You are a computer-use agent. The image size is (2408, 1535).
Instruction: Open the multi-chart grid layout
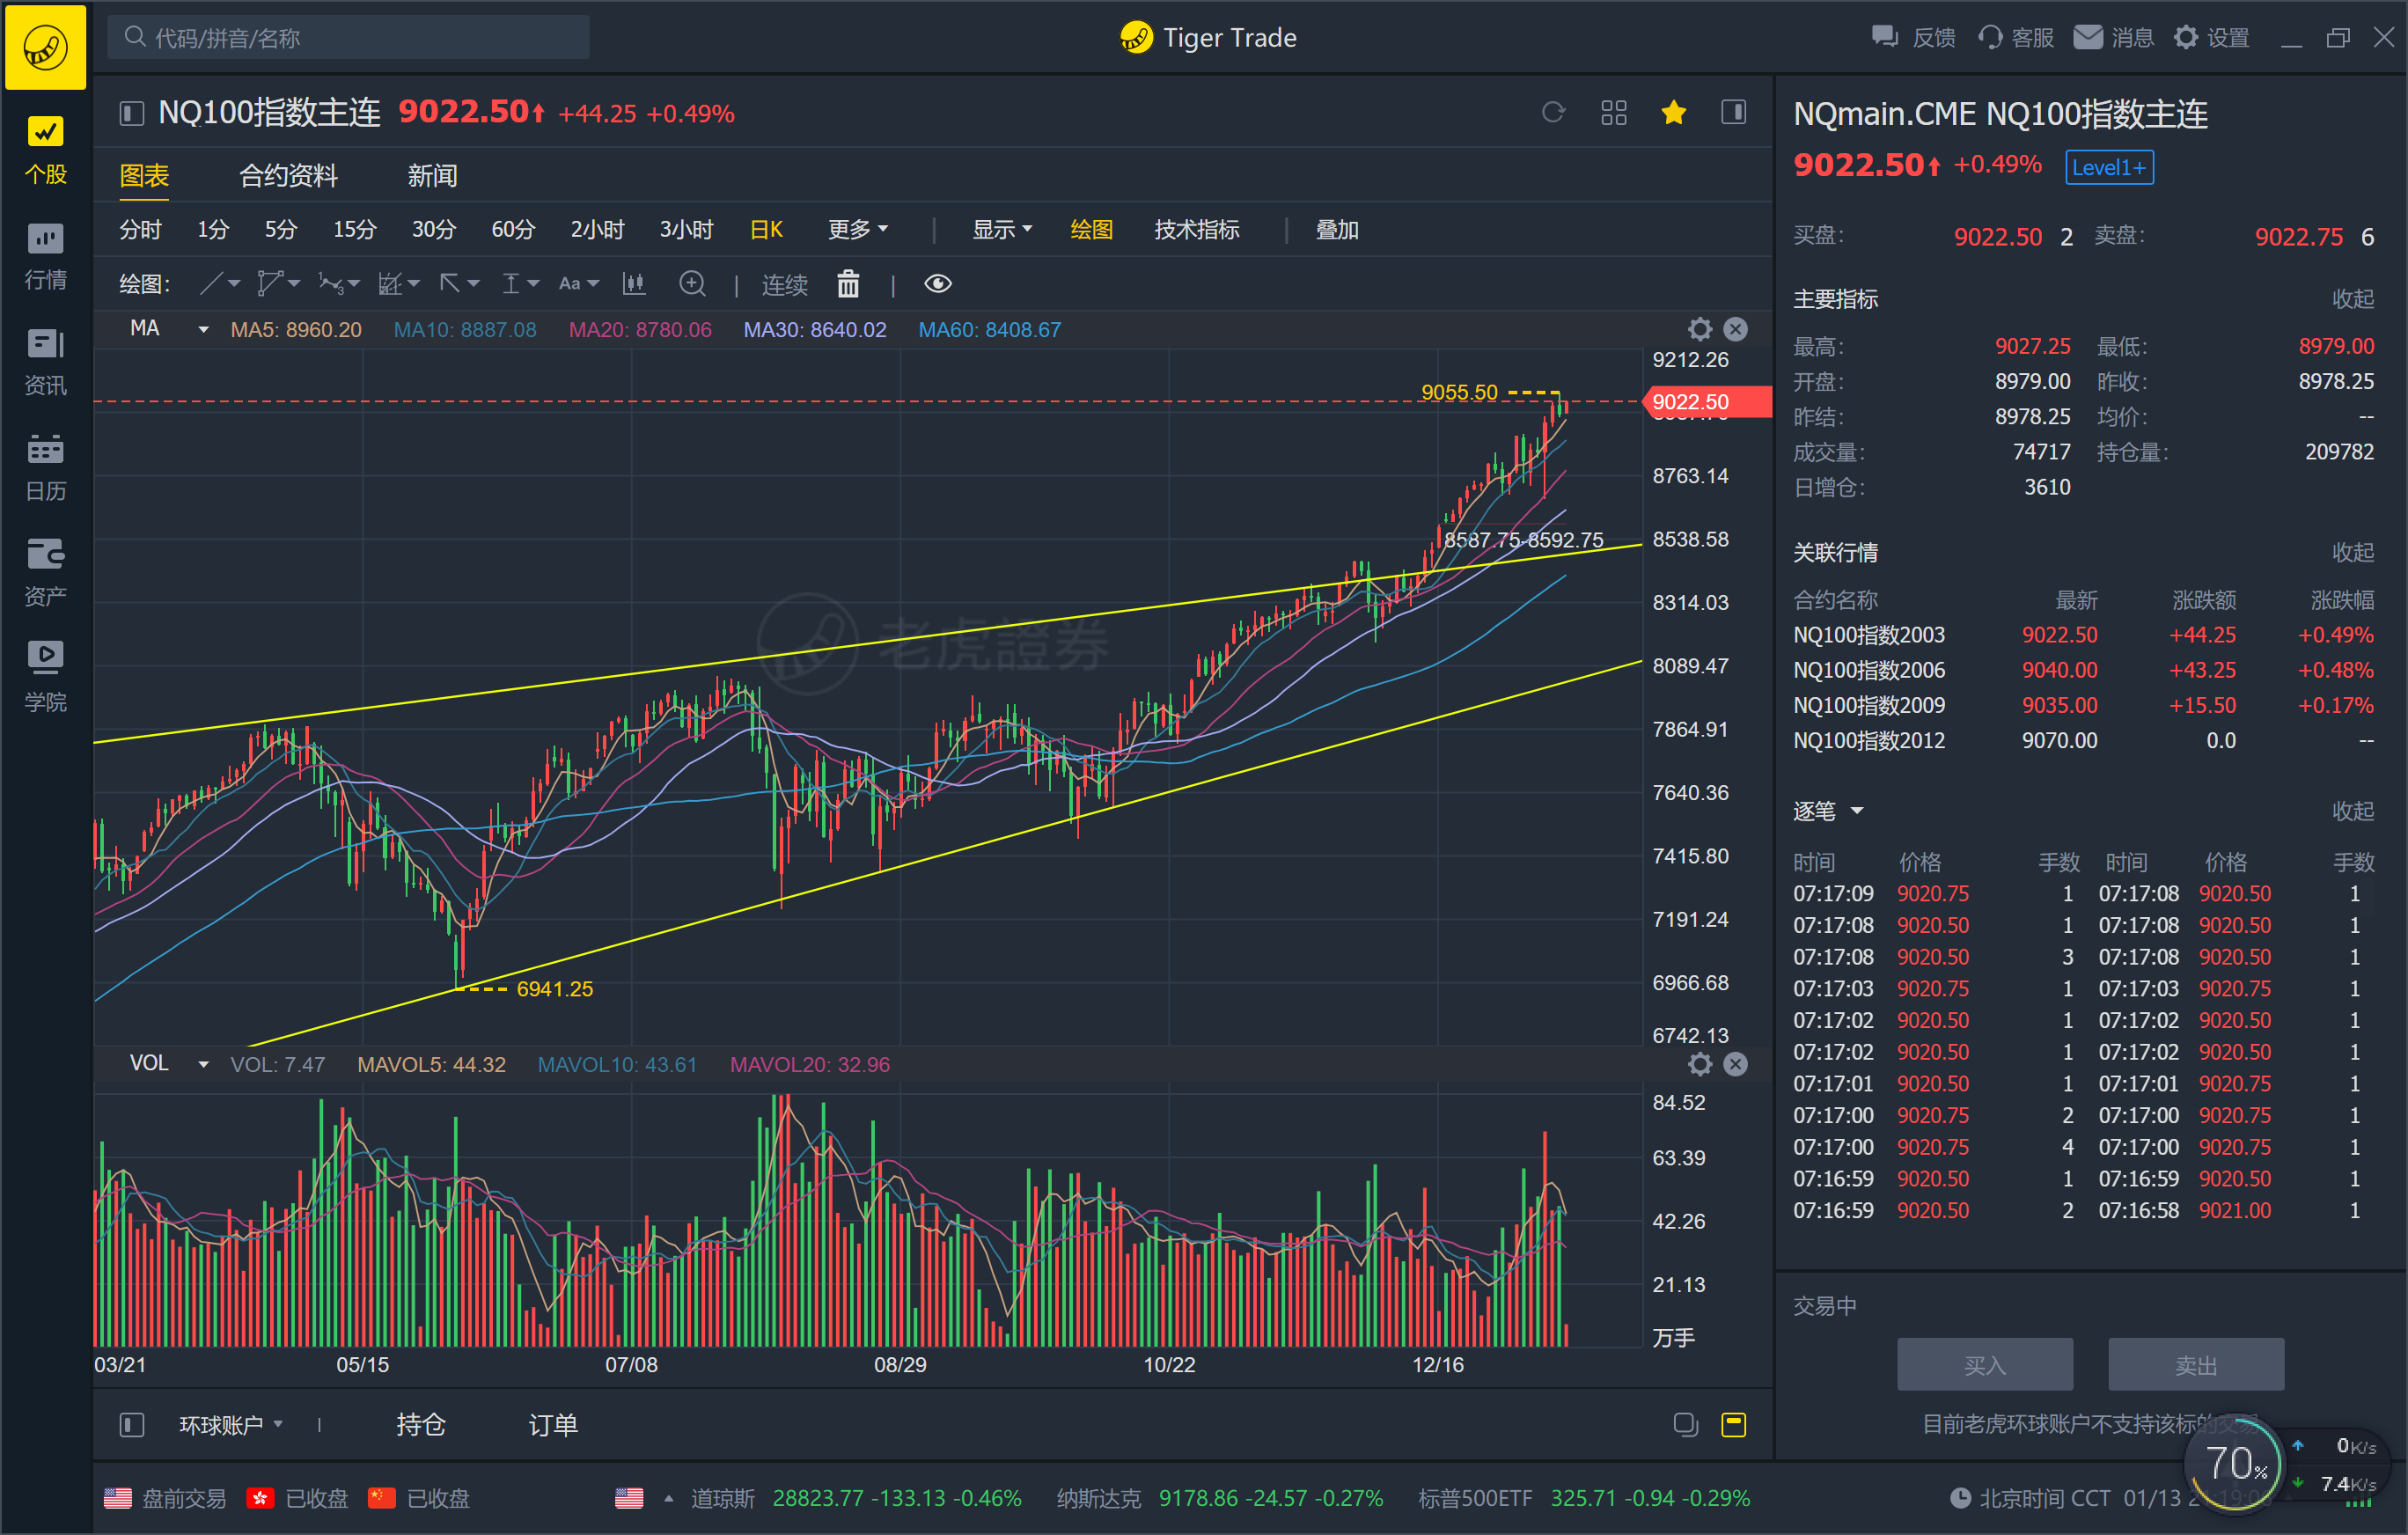[1613, 112]
